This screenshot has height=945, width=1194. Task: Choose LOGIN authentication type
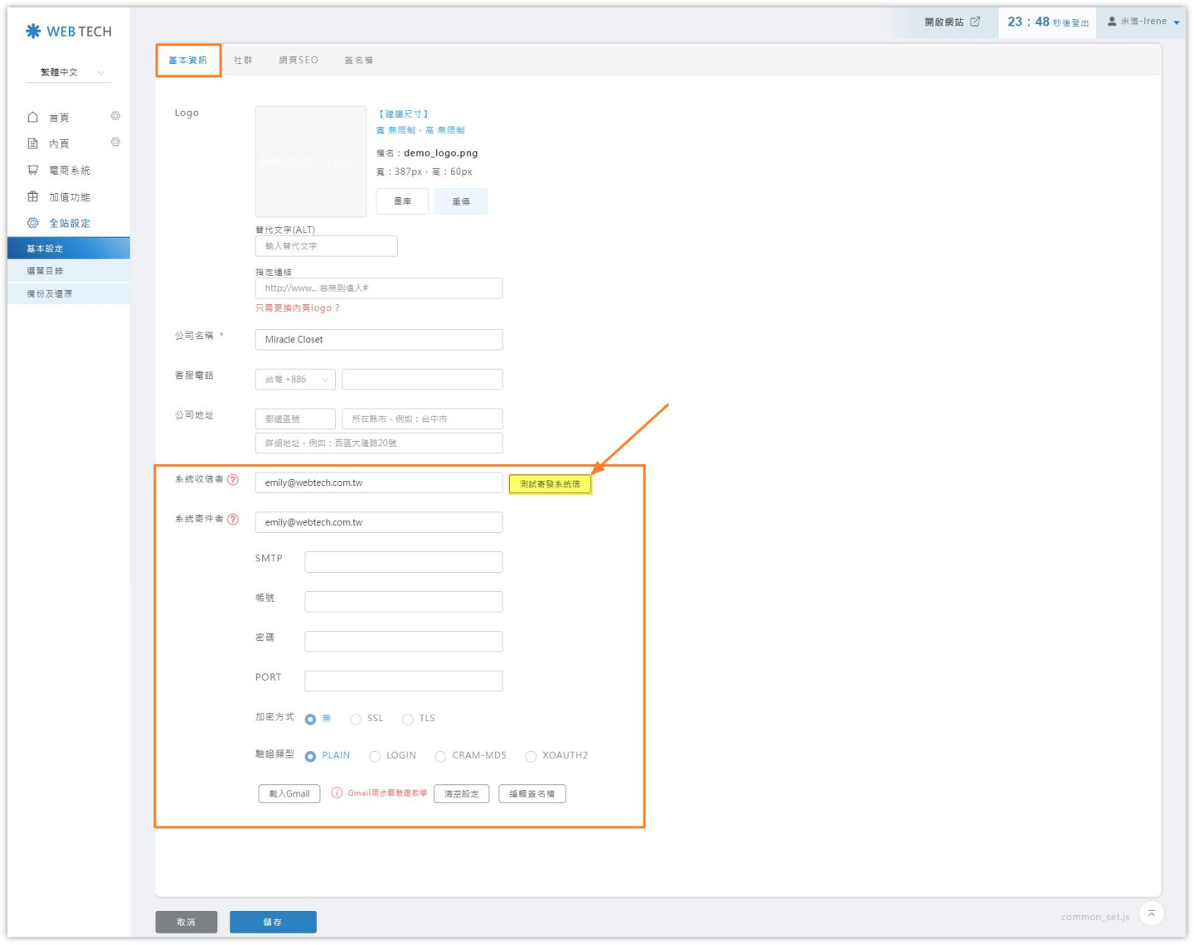tap(375, 756)
